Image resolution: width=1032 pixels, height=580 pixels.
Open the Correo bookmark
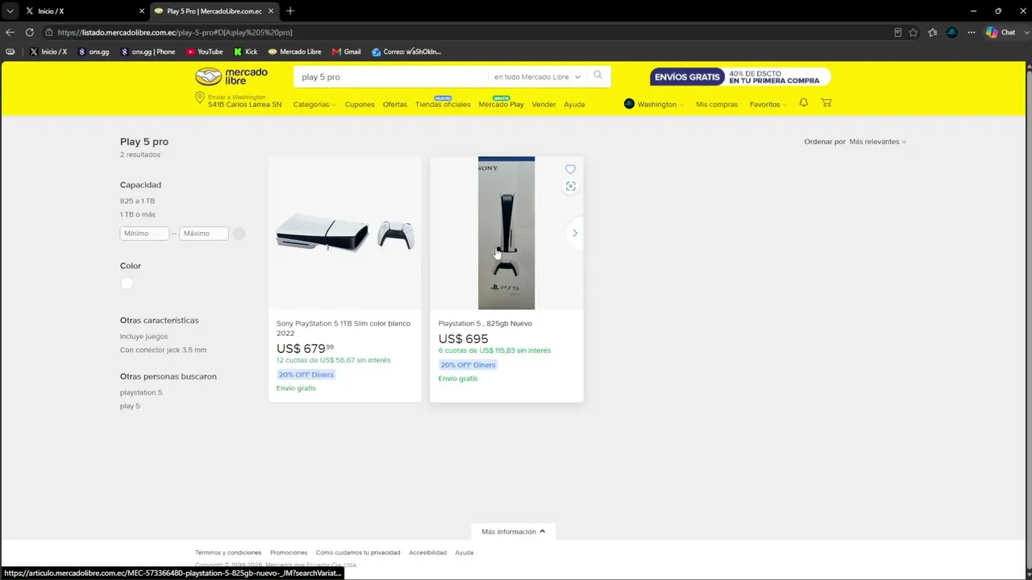pos(406,52)
